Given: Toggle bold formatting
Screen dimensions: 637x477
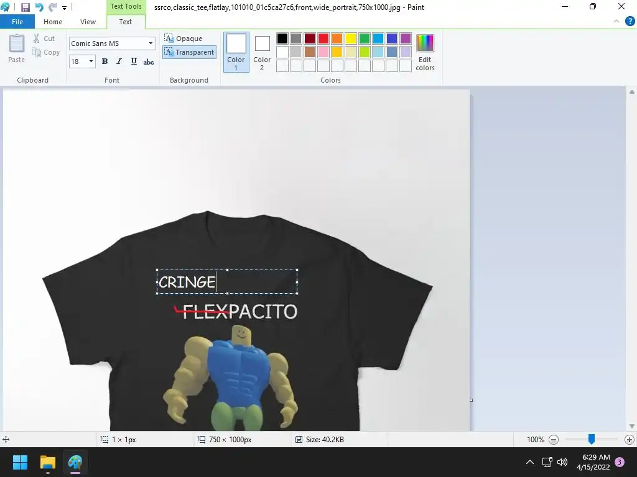Looking at the screenshot, I should 105,61.
